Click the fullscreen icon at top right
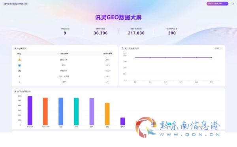This screenshot has height=147, width=237. pos(231,4)
